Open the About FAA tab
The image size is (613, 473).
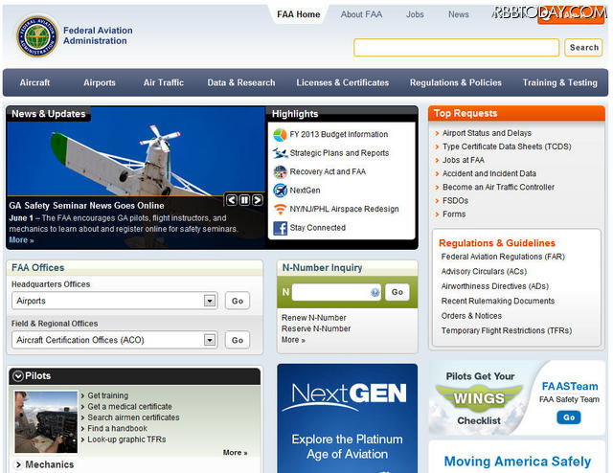(x=361, y=14)
